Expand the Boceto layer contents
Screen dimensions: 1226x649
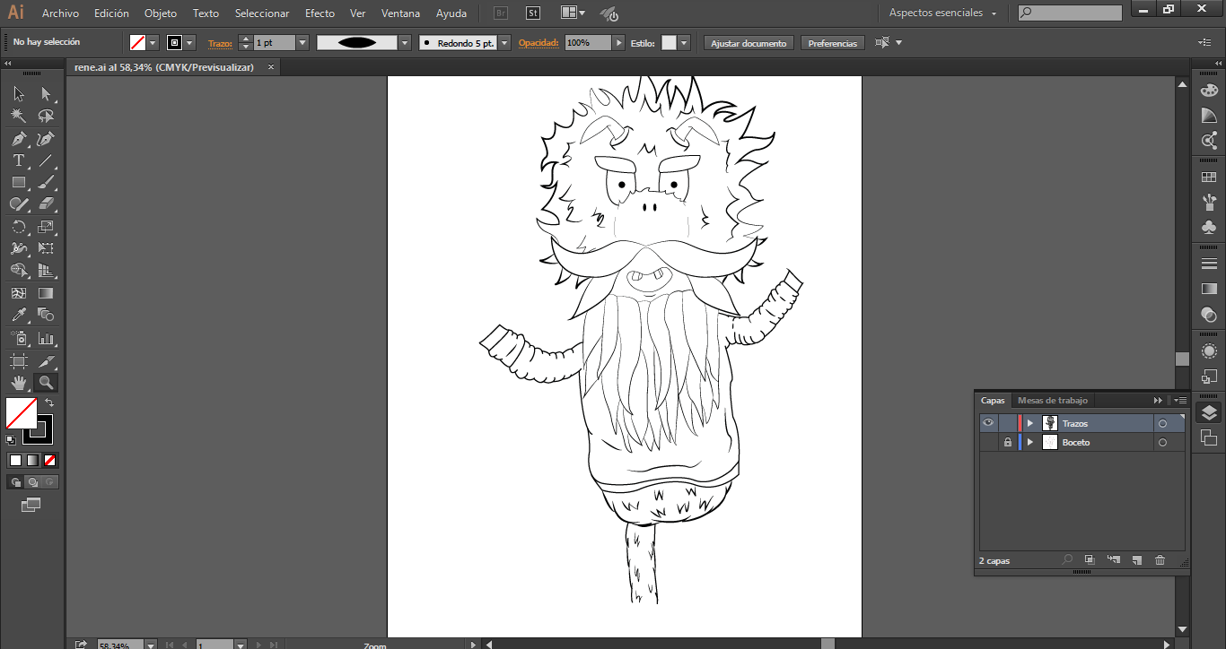(x=1030, y=443)
